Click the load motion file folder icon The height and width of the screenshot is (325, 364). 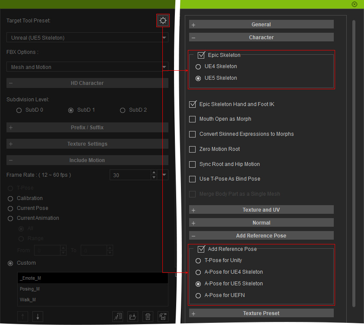133,317
